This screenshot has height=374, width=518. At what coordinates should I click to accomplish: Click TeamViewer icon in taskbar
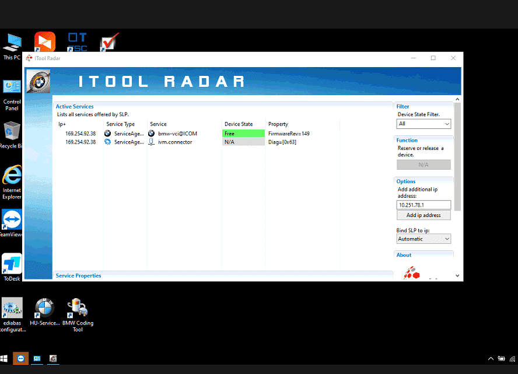tap(20, 358)
